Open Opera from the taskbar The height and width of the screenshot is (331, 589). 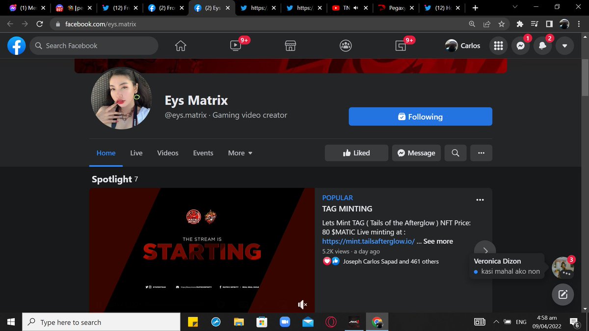point(331,322)
